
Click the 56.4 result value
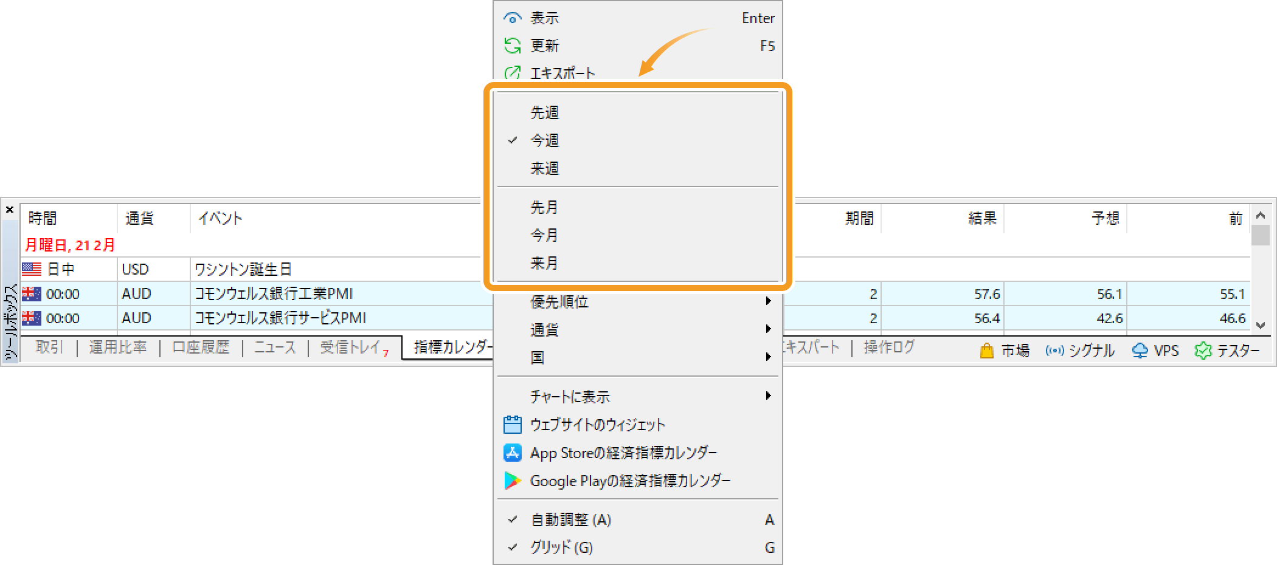(x=987, y=318)
